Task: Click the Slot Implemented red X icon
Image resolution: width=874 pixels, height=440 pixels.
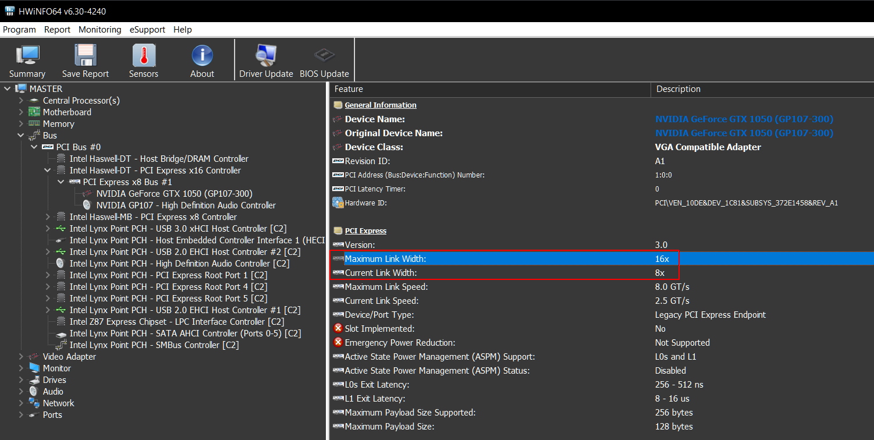Action: [338, 328]
